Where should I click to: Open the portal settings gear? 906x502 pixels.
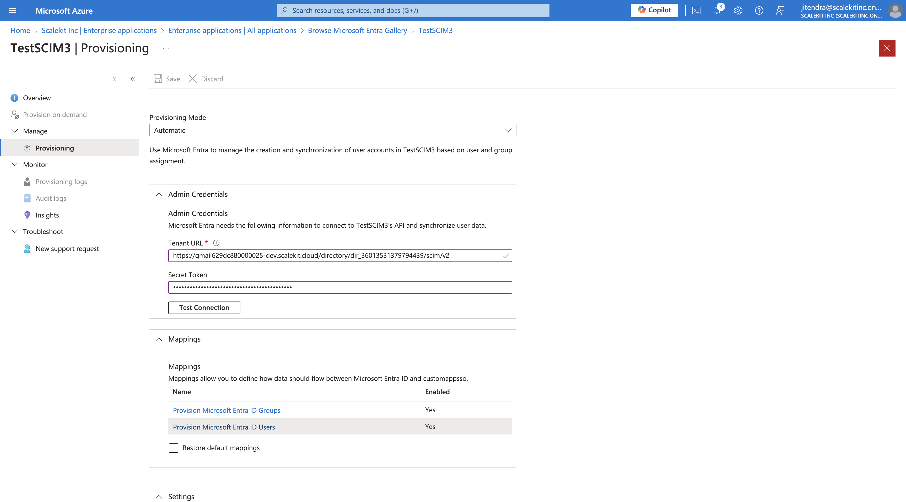[738, 10]
